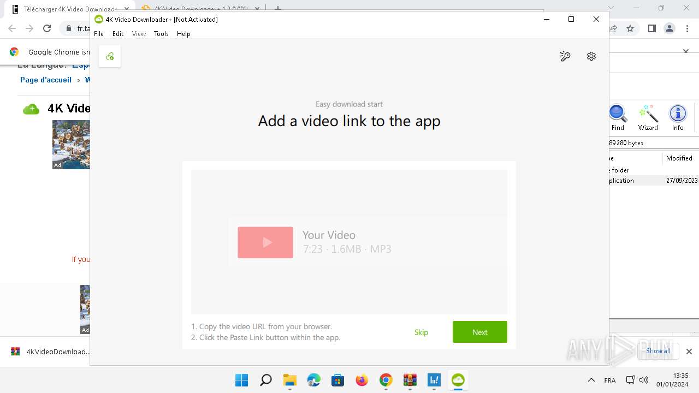Open File Explorer from the taskbar
This screenshot has height=393, width=699.
pyautogui.click(x=290, y=380)
